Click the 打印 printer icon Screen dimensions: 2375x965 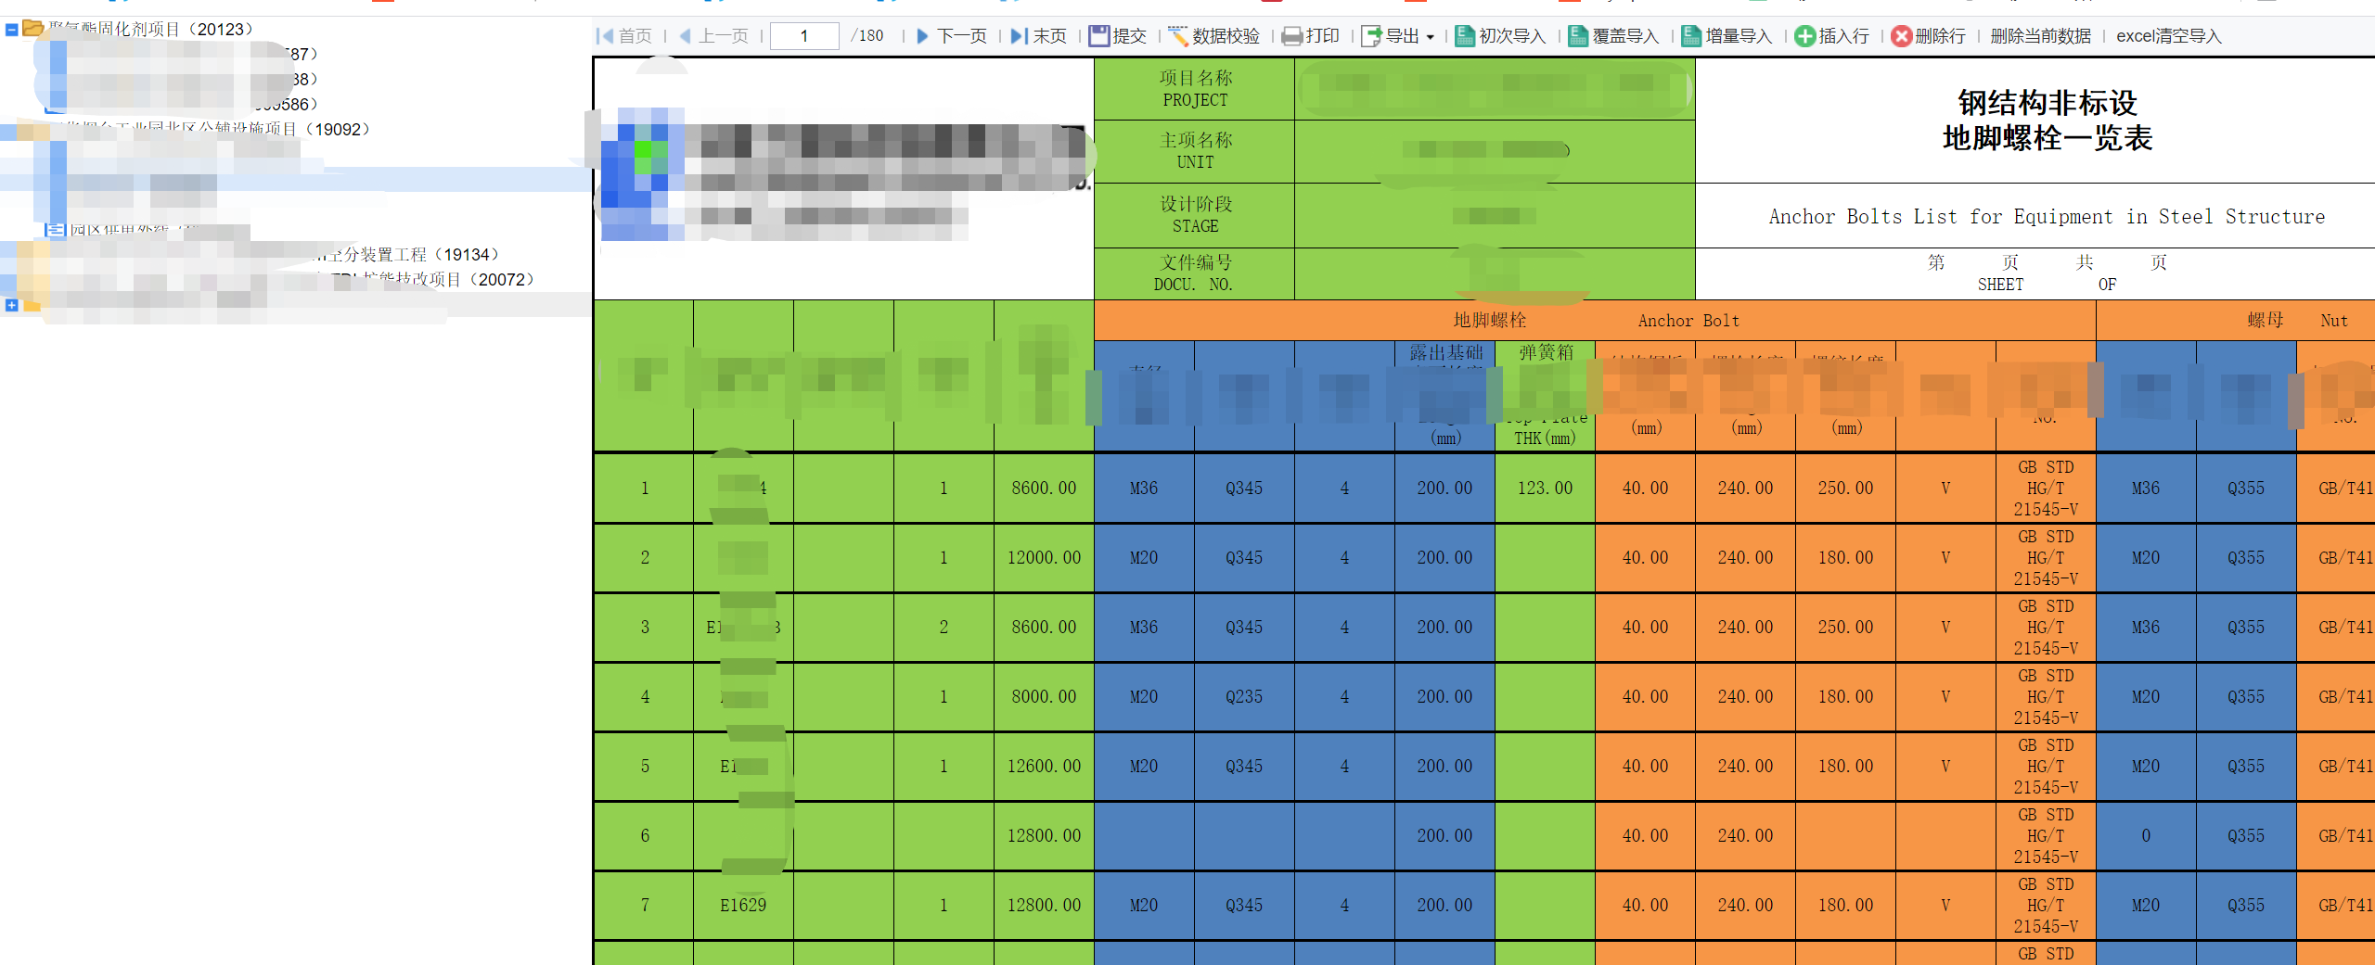tap(1291, 36)
